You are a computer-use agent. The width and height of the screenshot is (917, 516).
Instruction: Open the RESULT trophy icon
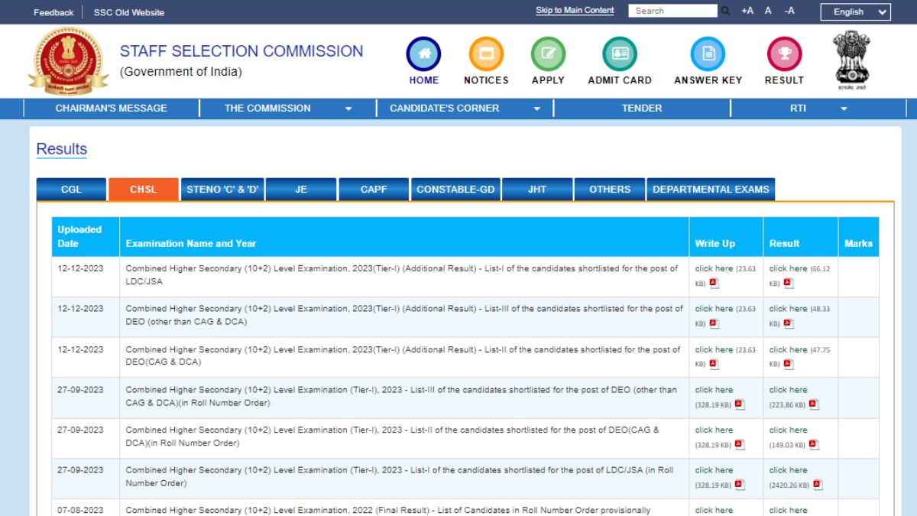point(784,54)
